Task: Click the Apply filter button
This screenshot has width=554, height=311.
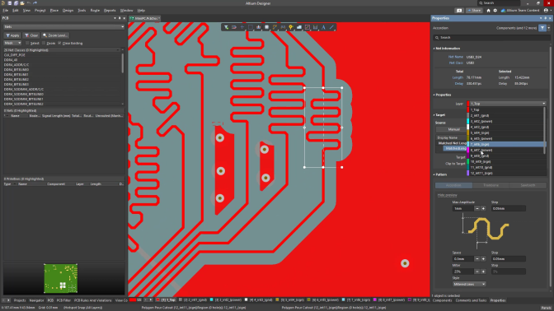Action: coord(12,35)
